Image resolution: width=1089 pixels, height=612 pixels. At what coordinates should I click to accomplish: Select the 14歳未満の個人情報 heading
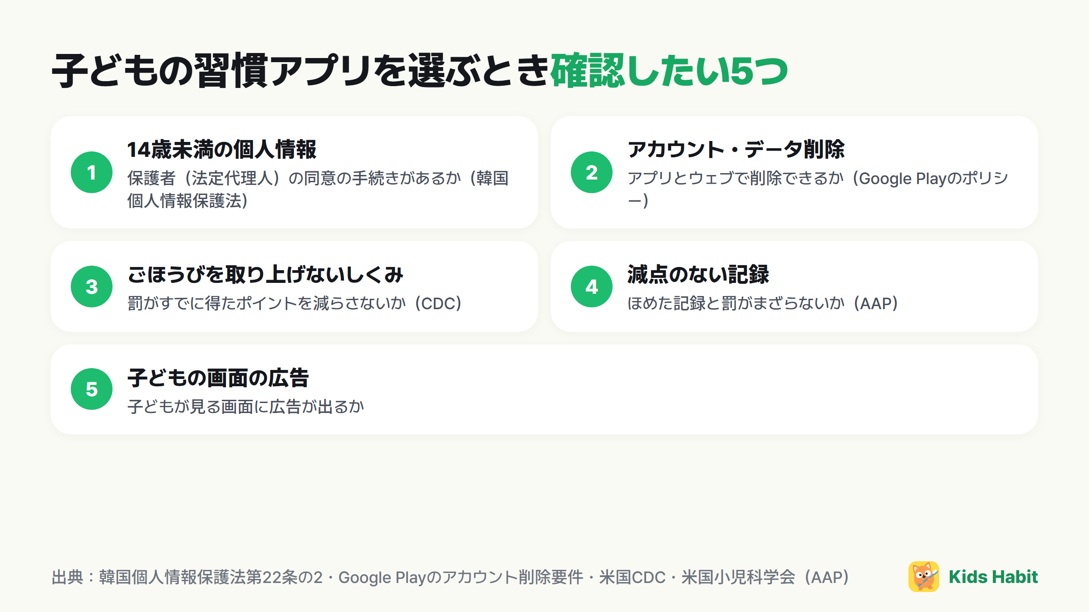coord(222,150)
